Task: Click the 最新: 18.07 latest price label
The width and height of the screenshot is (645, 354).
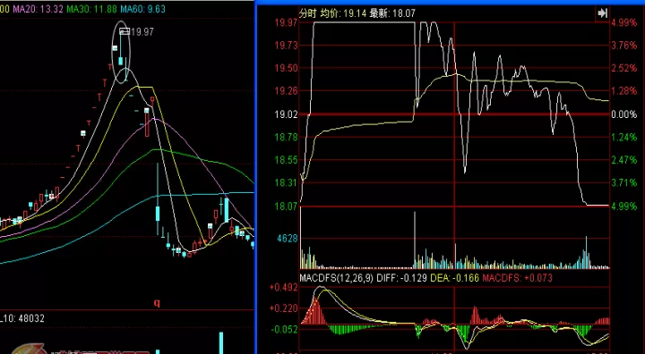Action: 392,13
